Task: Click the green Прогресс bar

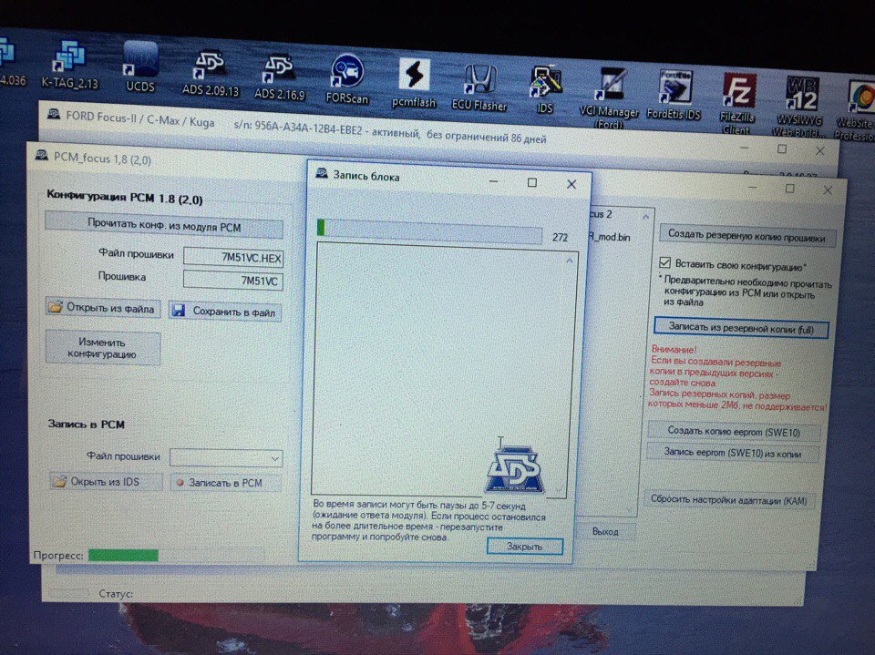Action: point(123,555)
